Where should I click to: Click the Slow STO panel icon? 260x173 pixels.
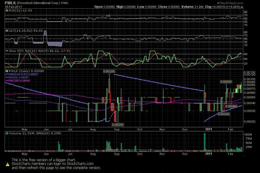click(6, 50)
